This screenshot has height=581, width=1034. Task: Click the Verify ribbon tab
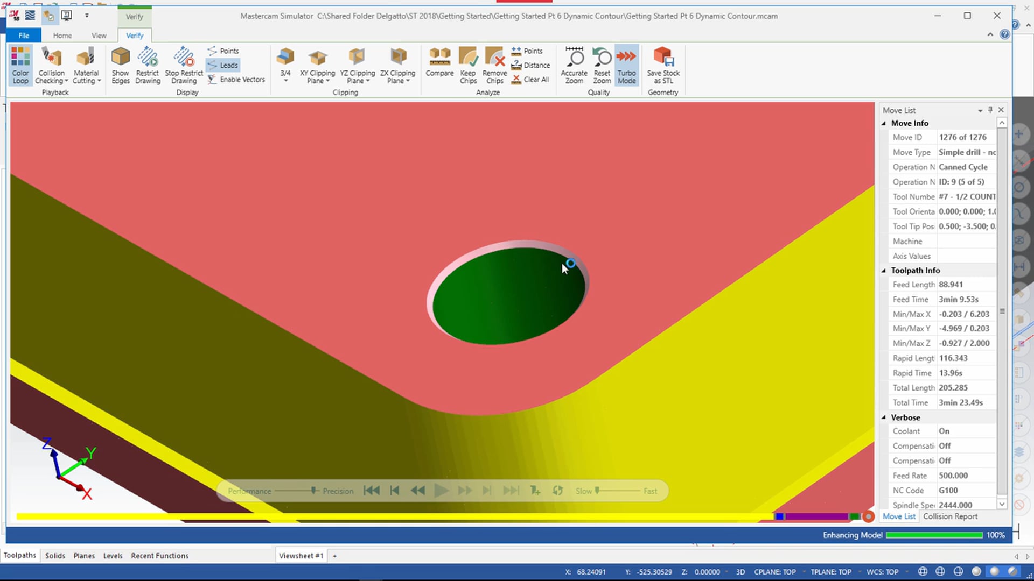click(135, 35)
